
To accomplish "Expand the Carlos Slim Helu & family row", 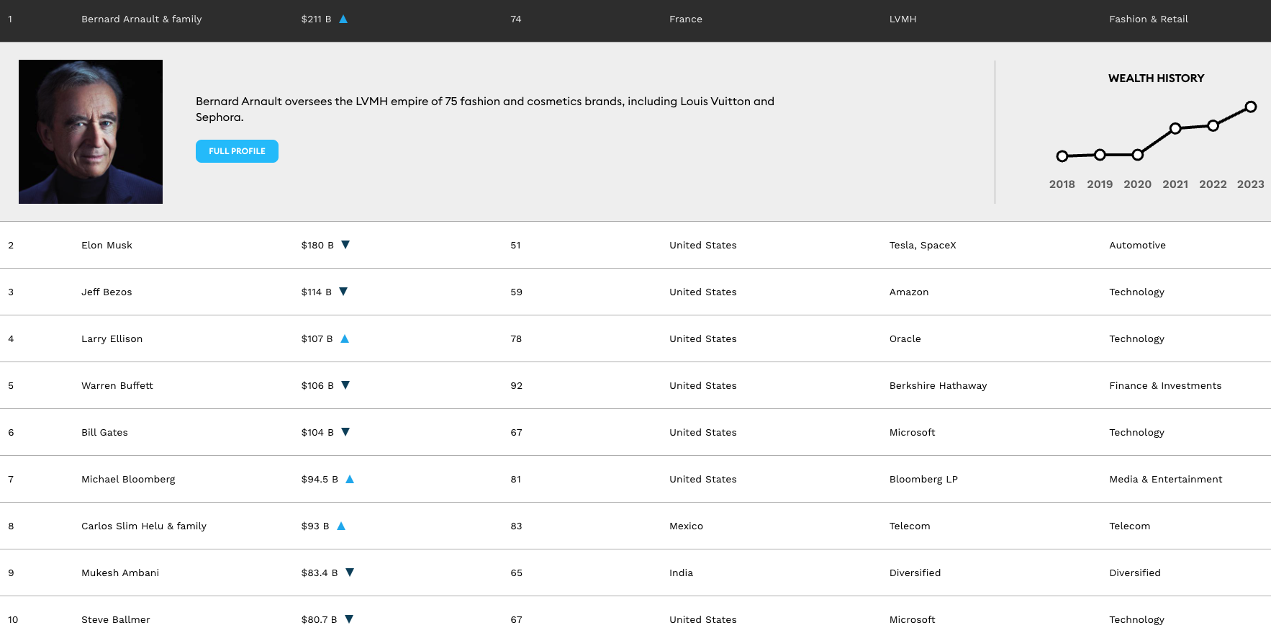I will 635,526.
